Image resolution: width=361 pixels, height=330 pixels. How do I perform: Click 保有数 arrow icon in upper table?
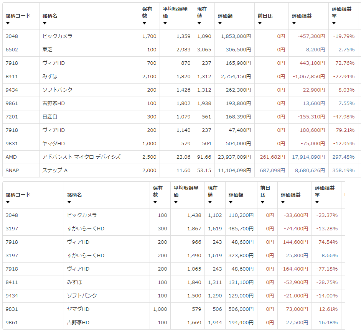coord(144,23)
